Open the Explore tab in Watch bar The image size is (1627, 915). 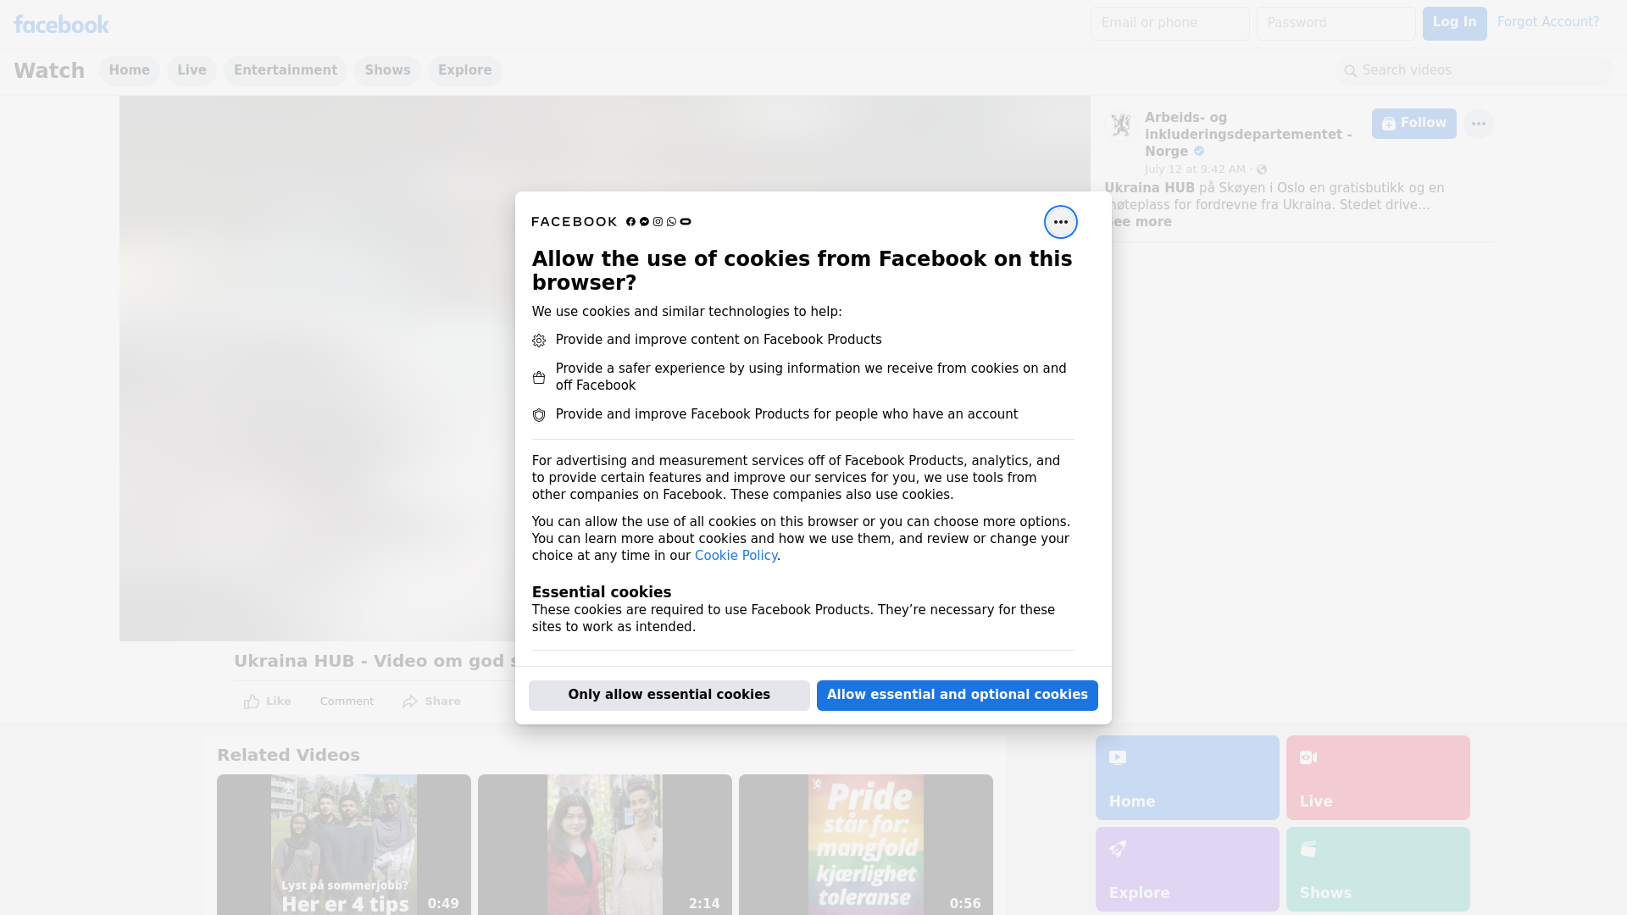click(464, 70)
